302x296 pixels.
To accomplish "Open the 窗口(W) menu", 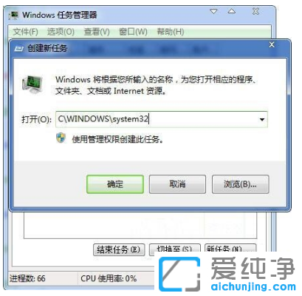I will [133, 32].
